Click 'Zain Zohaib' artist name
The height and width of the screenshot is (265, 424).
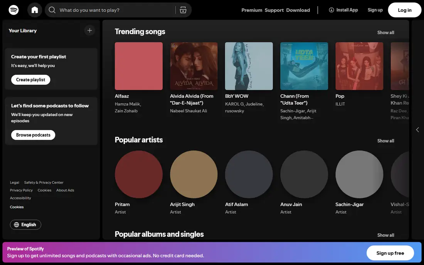126,111
